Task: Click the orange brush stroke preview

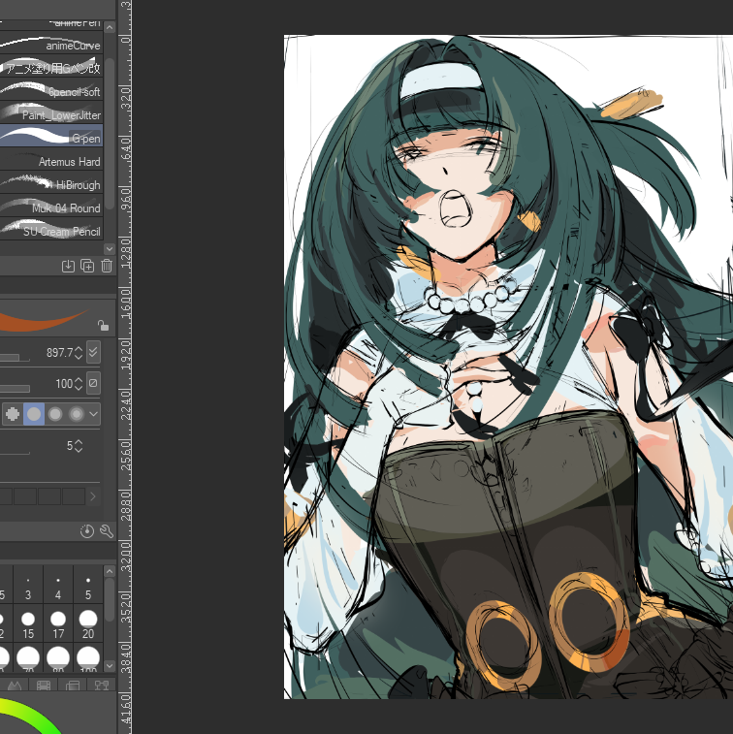Action: (x=45, y=319)
